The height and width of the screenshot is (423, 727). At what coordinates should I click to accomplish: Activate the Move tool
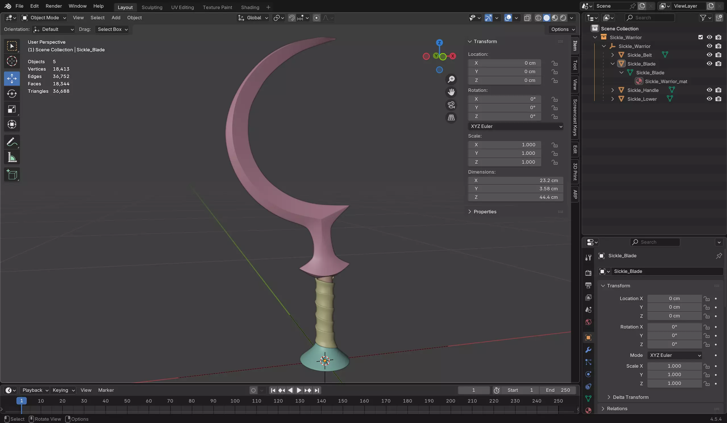pos(12,78)
